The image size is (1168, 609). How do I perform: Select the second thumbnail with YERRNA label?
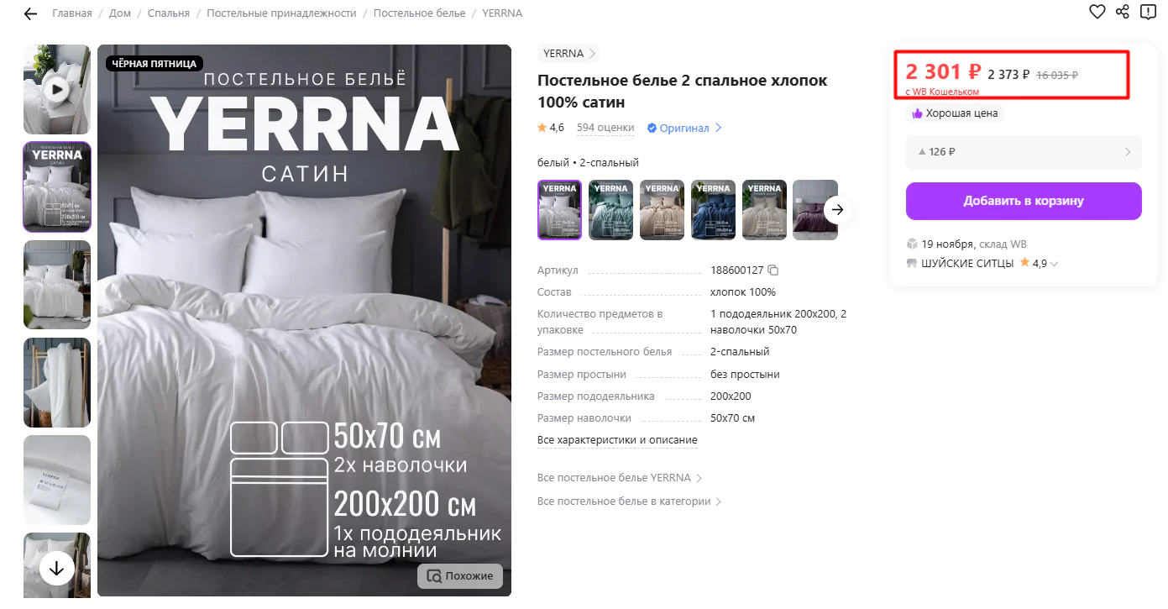coord(57,186)
